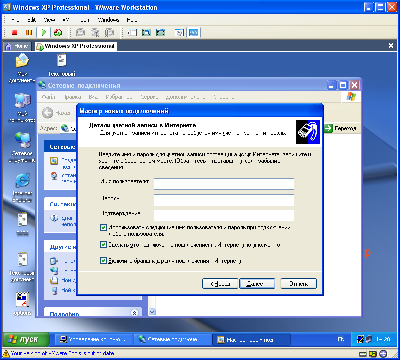
Task: Click the 14:20 clock in system tray
Action: [x=383, y=340]
